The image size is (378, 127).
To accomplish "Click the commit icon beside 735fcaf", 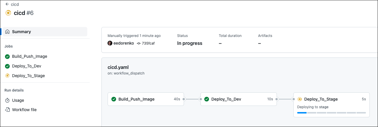I will 139,43.
